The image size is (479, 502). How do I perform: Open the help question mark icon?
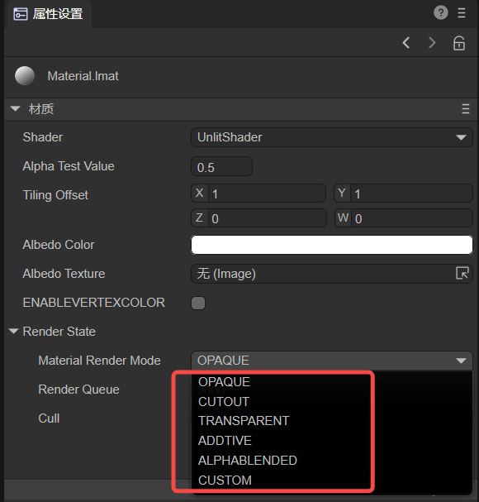point(441,13)
